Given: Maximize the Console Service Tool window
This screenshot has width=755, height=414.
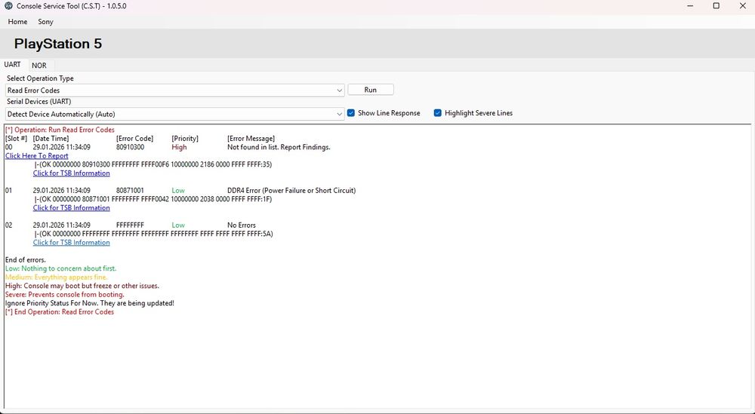Looking at the screenshot, I should (x=716, y=6).
